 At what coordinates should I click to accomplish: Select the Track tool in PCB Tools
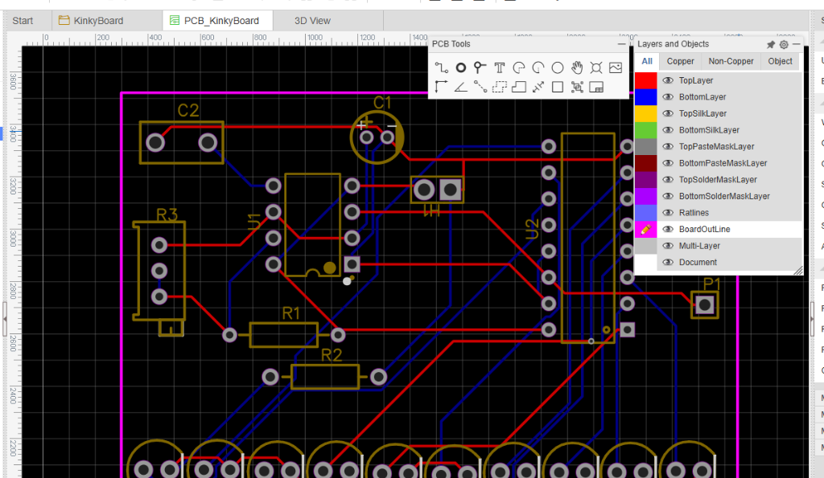click(x=442, y=67)
